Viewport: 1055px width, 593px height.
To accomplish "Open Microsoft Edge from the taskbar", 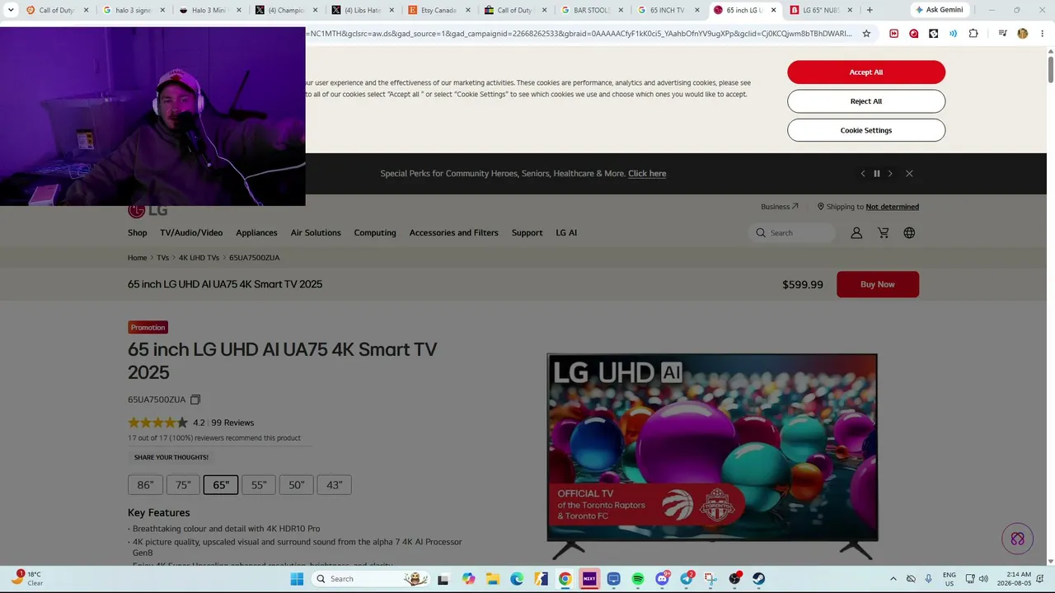I will pyautogui.click(x=517, y=579).
